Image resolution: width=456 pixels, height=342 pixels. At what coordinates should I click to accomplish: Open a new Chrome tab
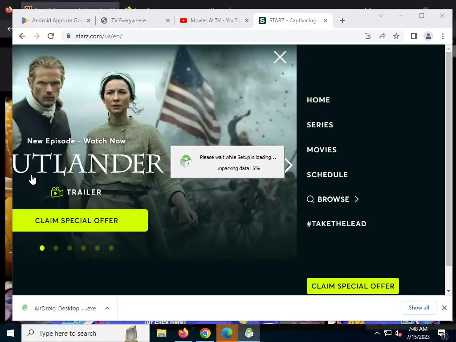coord(342,20)
